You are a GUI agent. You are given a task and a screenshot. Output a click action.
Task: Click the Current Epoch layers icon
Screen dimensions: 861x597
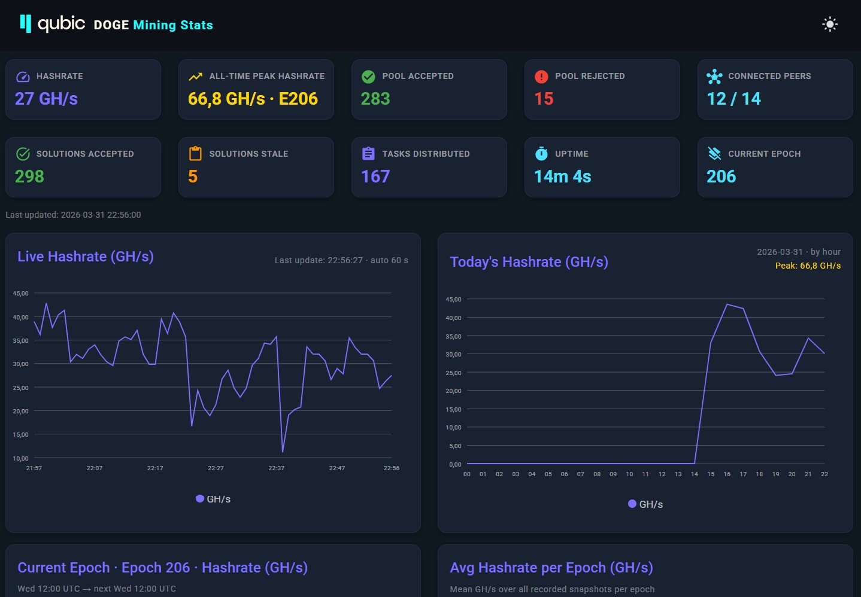click(714, 154)
